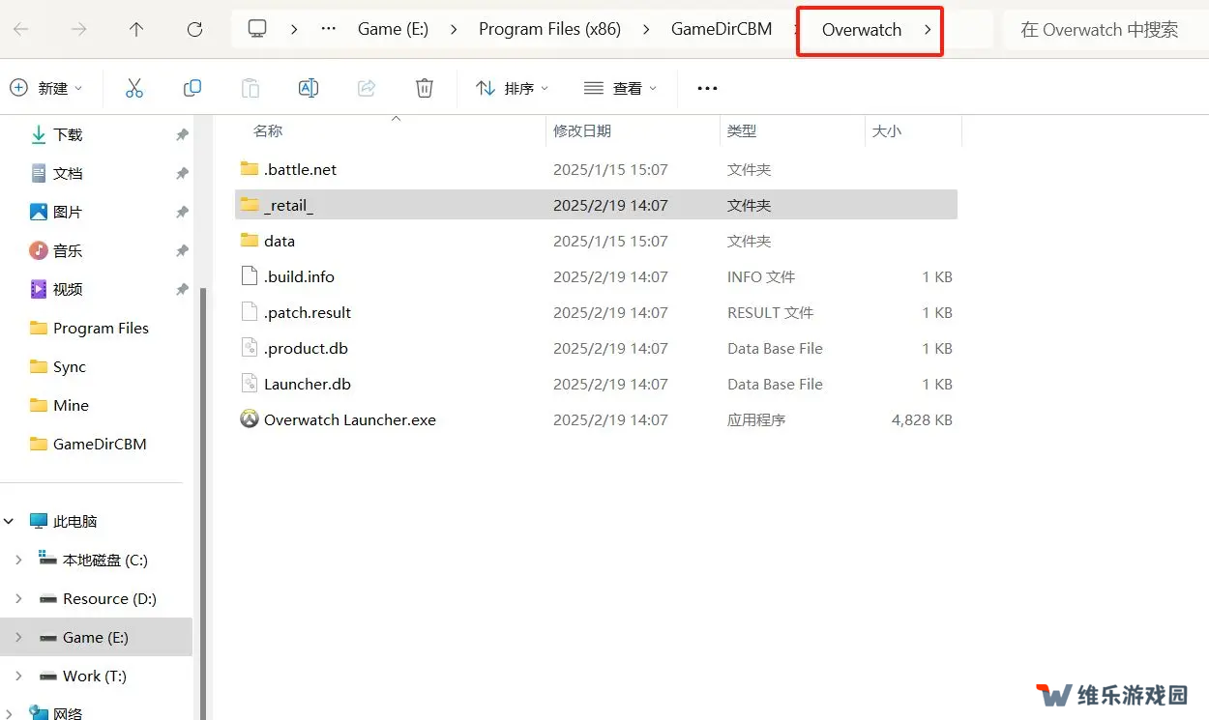The image size is (1209, 720).
Task: Click the _retail_ folder icon
Action: pyautogui.click(x=250, y=204)
